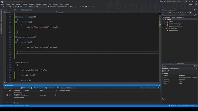Click Properties panel property pages wrench icon
The image size is (198, 111).
click(168, 71)
